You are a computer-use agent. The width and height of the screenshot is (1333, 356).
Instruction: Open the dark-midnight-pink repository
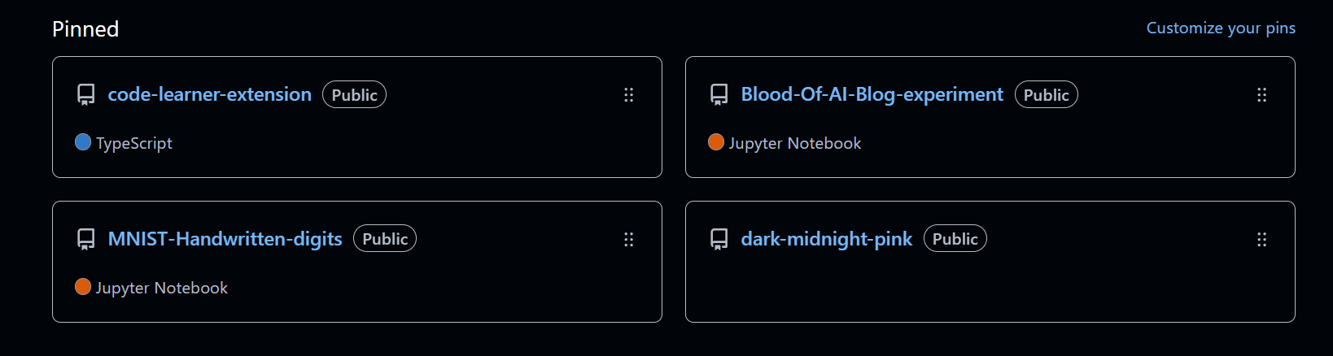pos(826,239)
